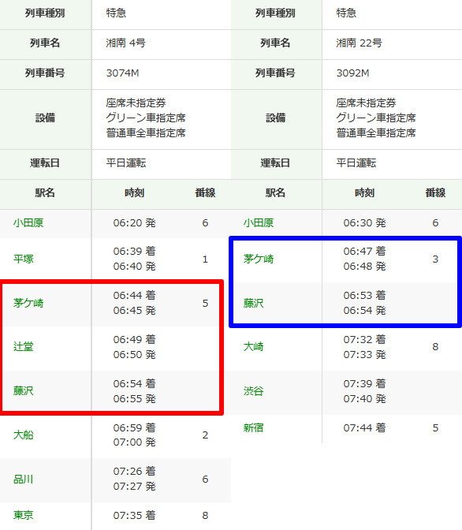Click 平日運転 in the 湘南 4号 table
Image resolution: width=462 pixels, height=530 pixels.
pyautogui.click(x=126, y=163)
